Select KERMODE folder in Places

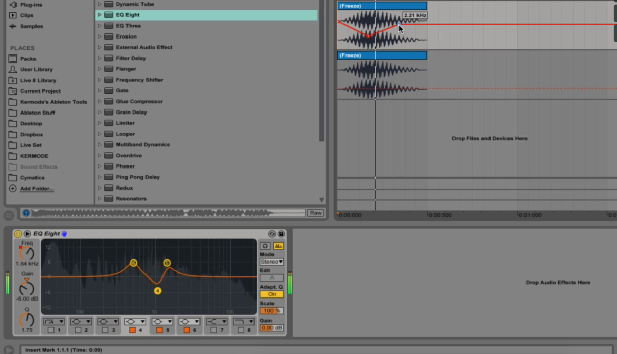pyautogui.click(x=34, y=156)
